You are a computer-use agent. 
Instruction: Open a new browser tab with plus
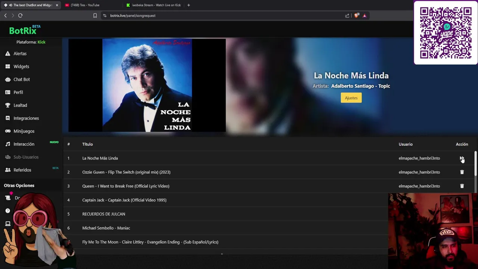189,5
